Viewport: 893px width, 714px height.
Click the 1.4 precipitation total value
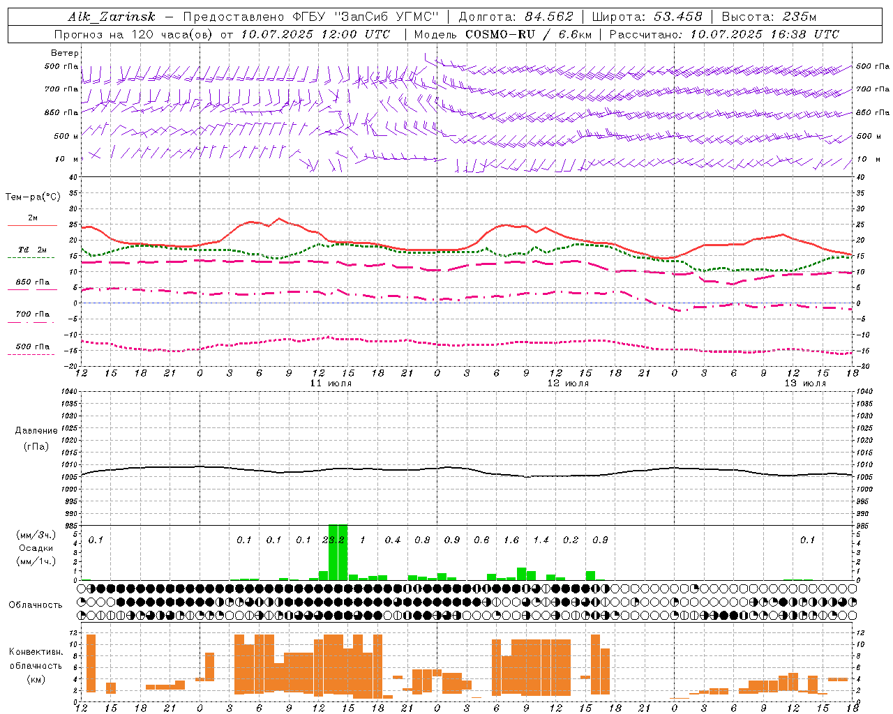click(x=541, y=540)
